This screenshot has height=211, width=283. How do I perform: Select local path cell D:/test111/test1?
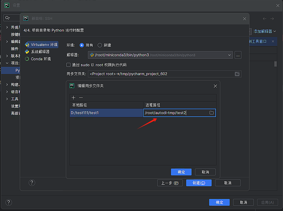(x=106, y=113)
